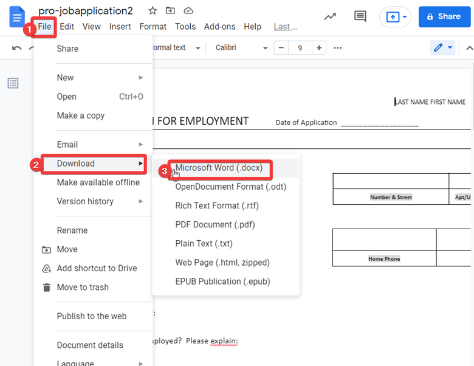
Task: Expand the New submenu
Action: click(x=93, y=78)
